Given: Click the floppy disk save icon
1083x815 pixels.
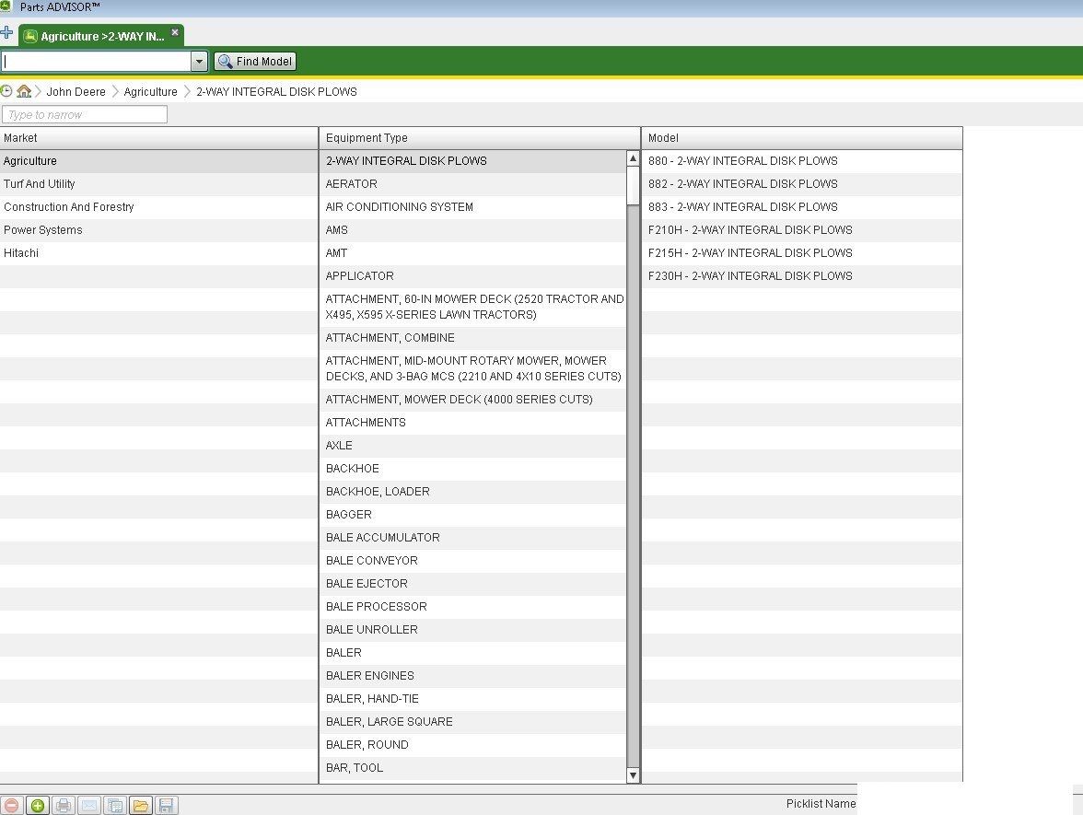Looking at the screenshot, I should point(166,806).
